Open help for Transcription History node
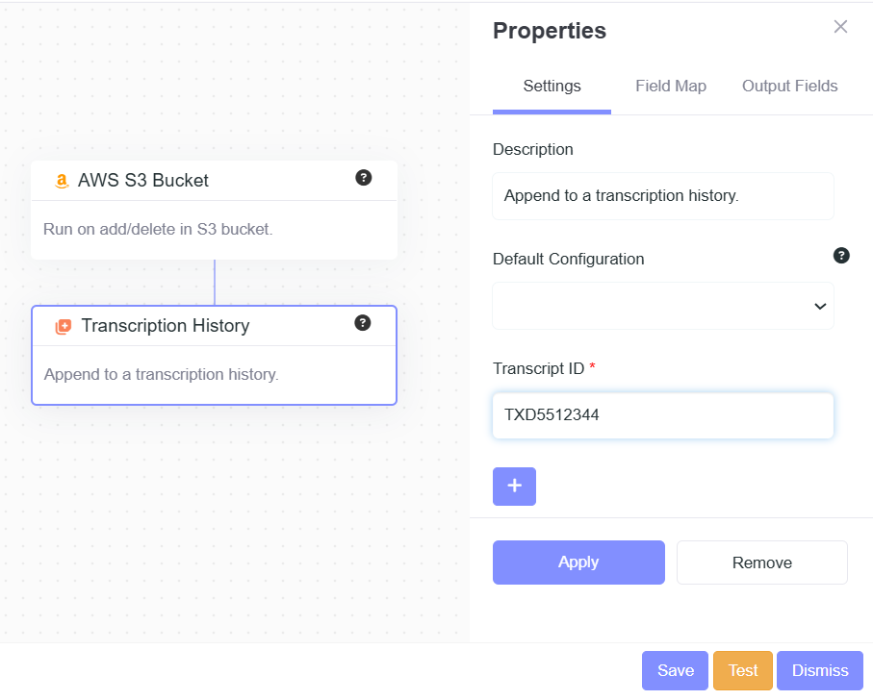This screenshot has height=700, width=873. pos(363,323)
